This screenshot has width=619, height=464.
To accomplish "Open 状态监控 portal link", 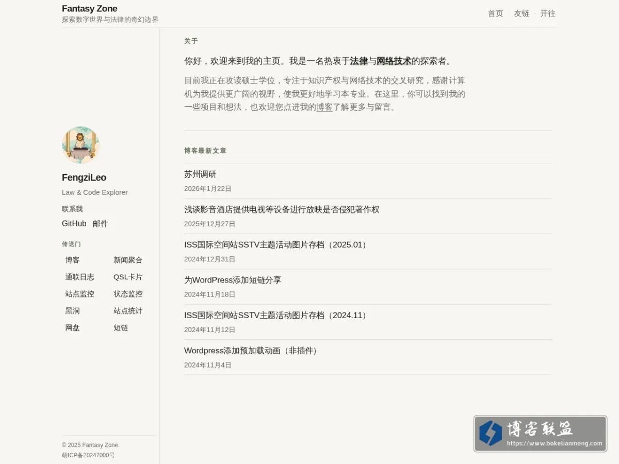I will tap(128, 294).
